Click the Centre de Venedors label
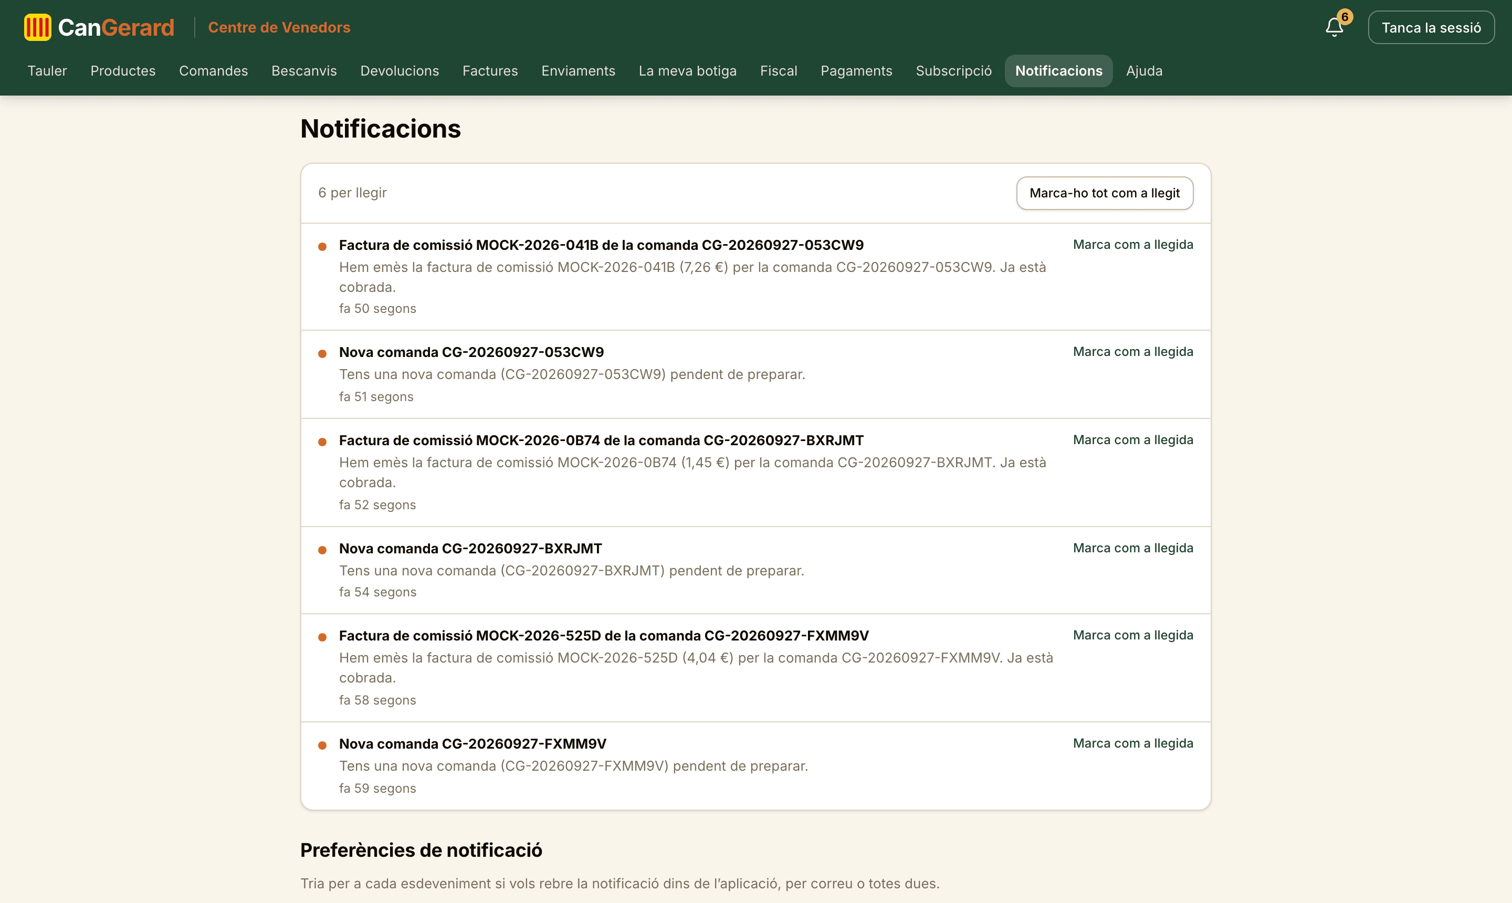This screenshot has height=903, width=1512. point(279,27)
